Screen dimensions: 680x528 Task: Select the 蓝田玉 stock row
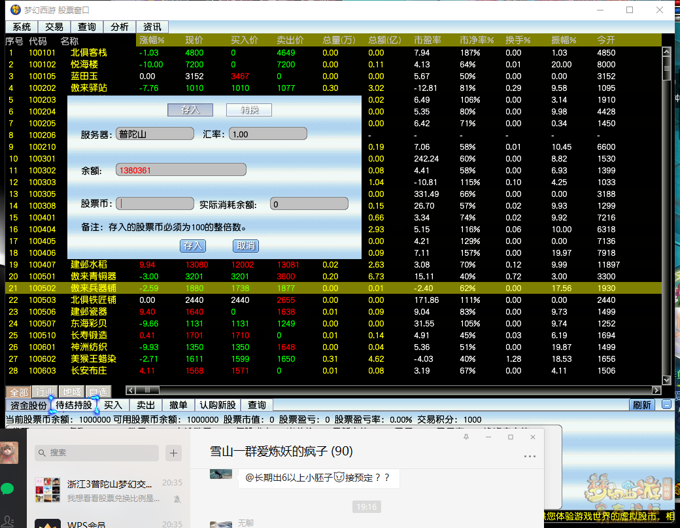tap(333, 76)
